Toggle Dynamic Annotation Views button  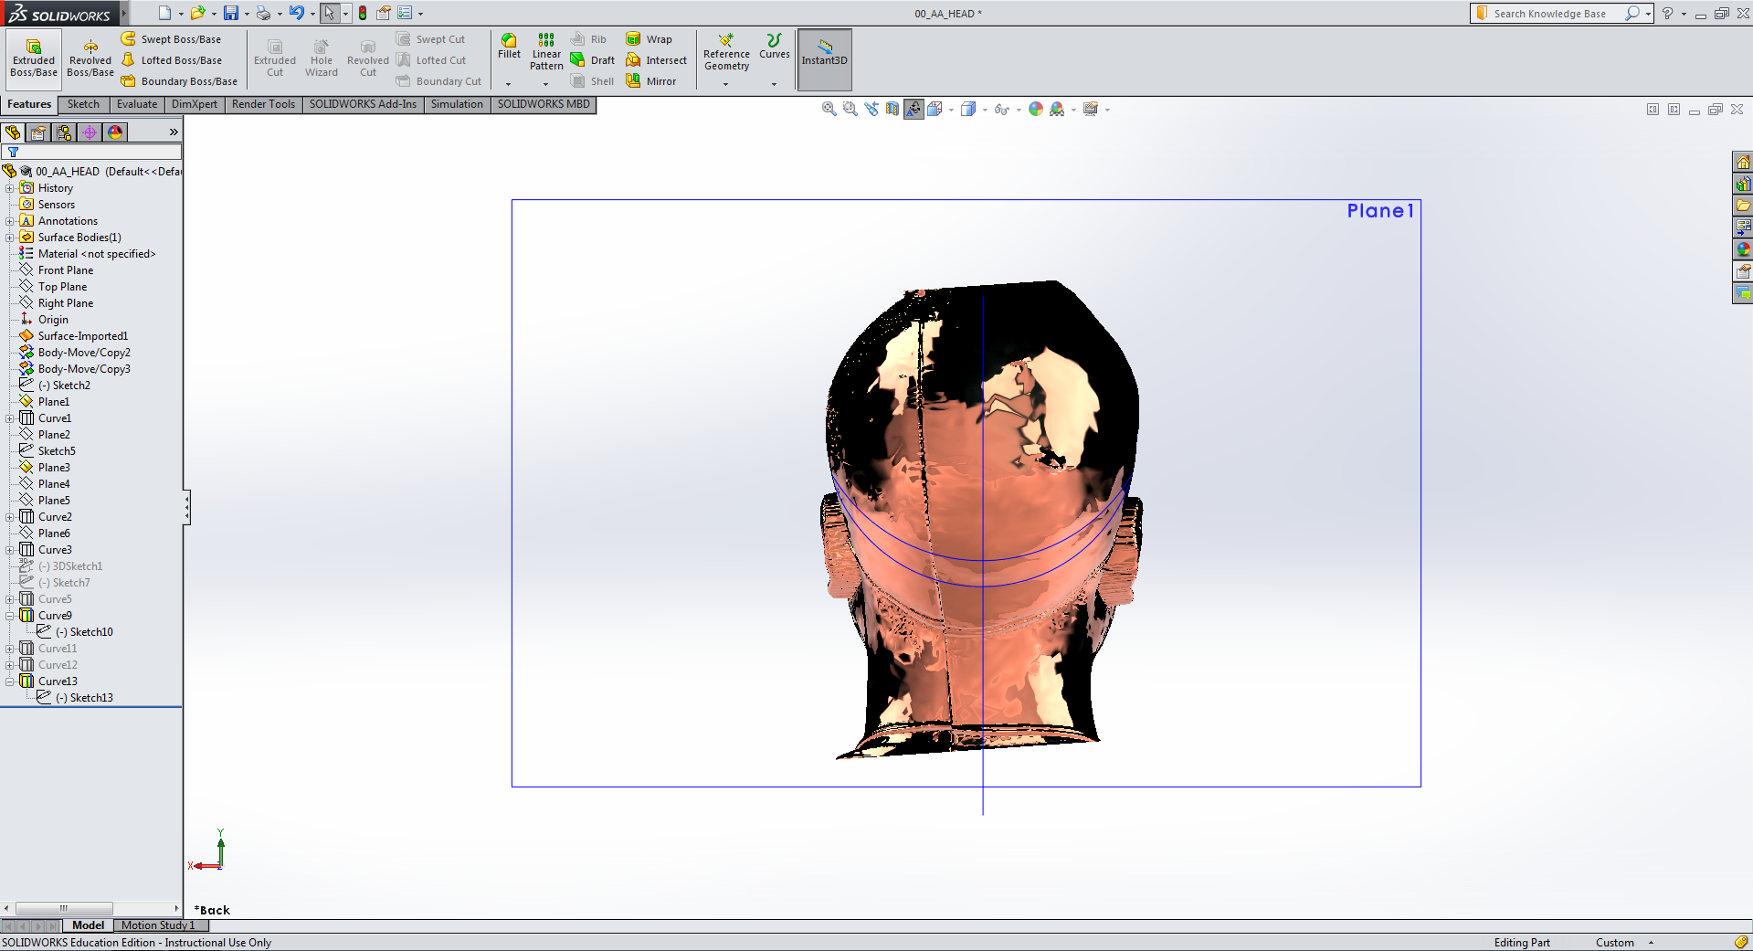913,109
